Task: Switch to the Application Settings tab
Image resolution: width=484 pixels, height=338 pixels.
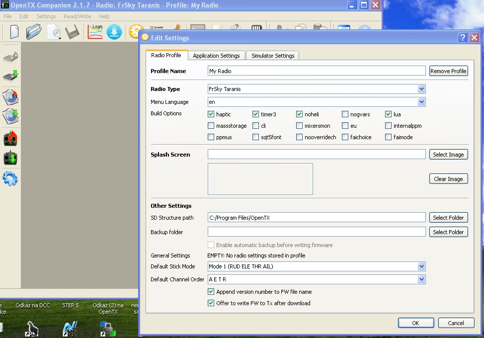Action: pos(216,56)
